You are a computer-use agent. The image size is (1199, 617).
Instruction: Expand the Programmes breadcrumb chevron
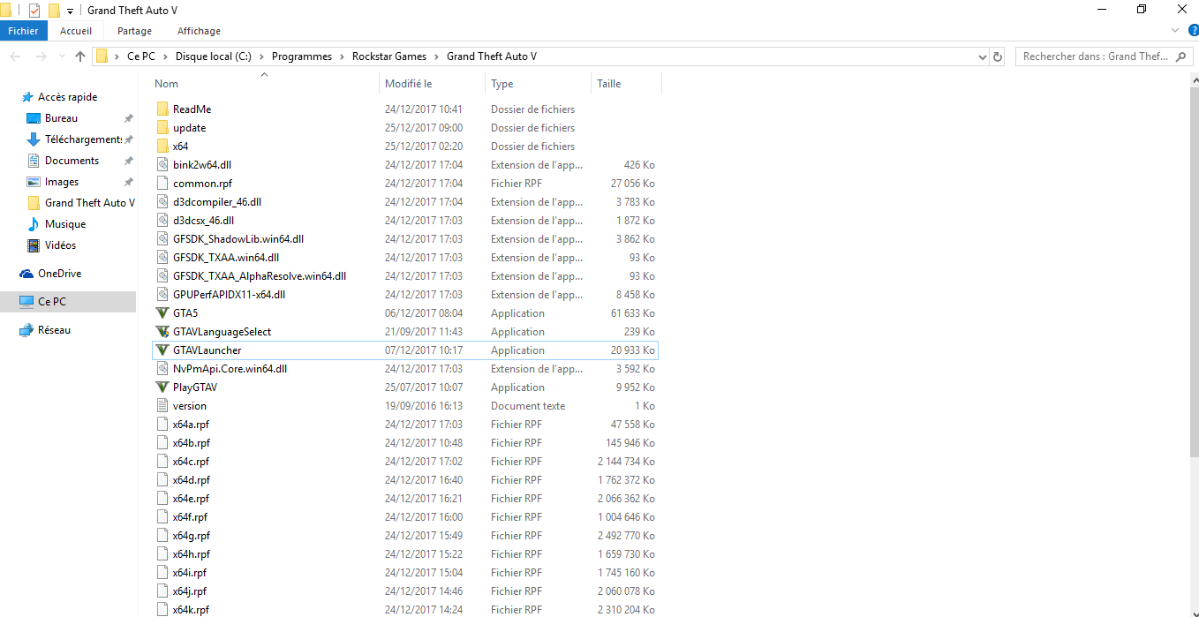point(343,56)
